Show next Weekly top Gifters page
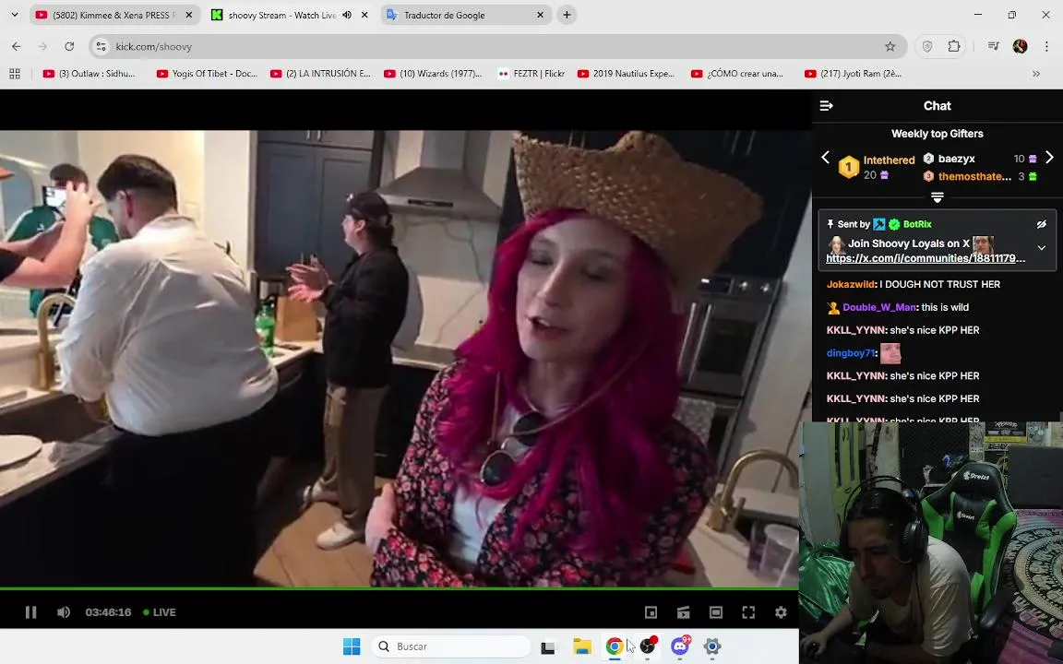 (1049, 157)
